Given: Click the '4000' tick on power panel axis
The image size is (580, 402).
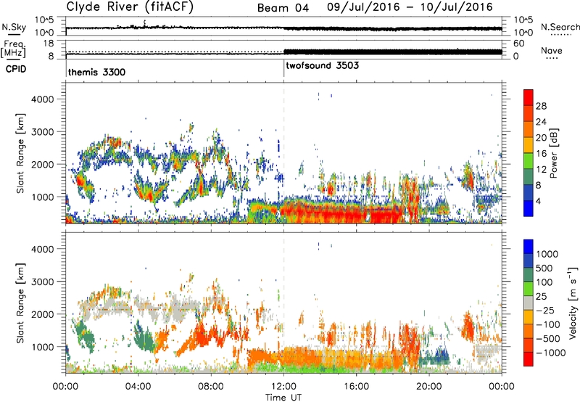Looking at the screenshot, I should [43, 99].
